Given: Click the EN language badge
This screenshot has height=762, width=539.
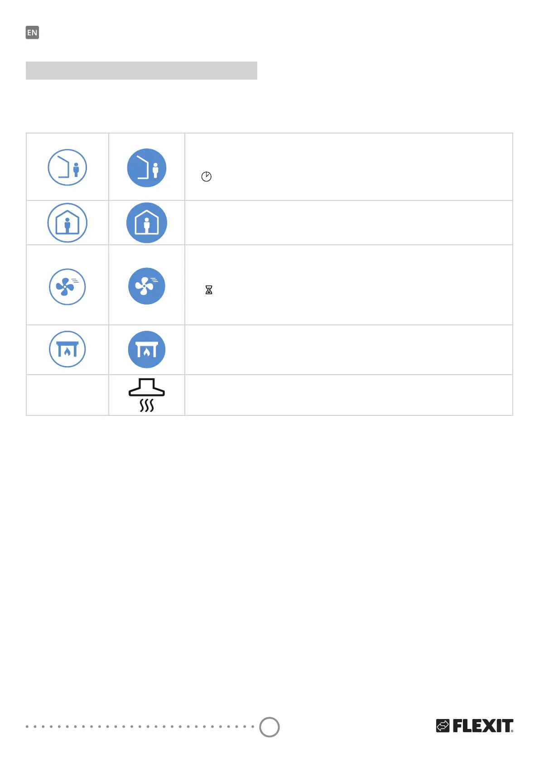Looking at the screenshot, I should pyautogui.click(x=32, y=33).
